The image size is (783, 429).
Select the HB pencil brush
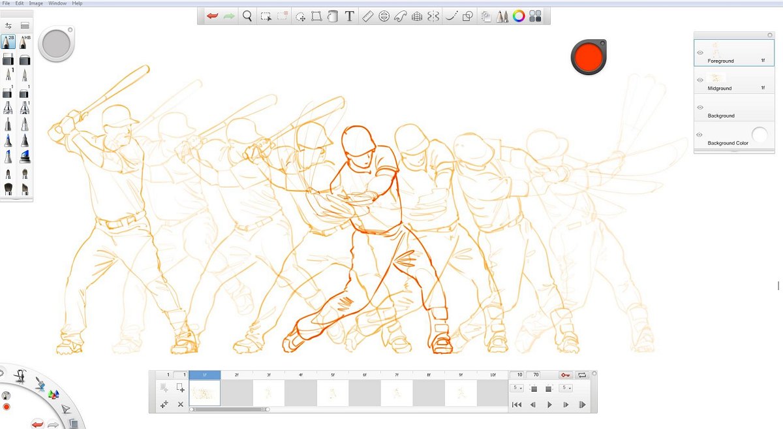(25, 42)
